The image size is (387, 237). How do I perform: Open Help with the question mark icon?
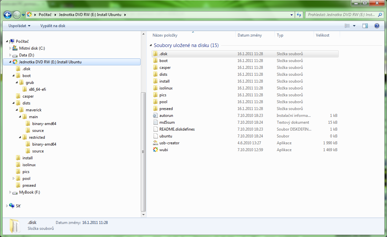(377, 26)
